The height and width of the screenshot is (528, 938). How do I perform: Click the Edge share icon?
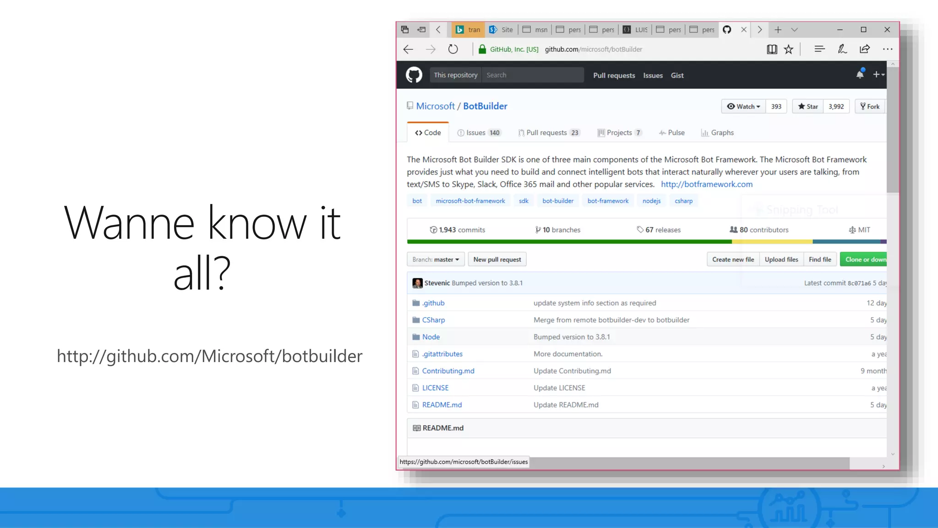click(x=864, y=49)
